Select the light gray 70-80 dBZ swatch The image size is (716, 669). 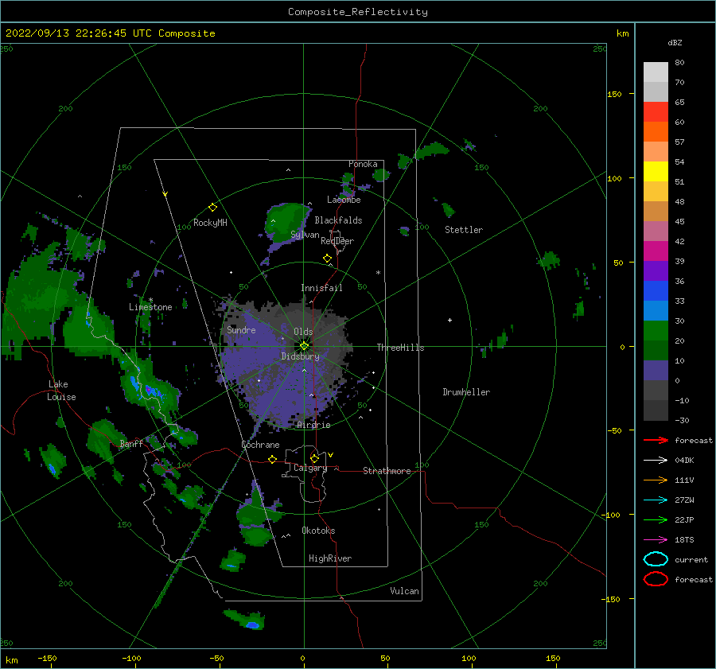point(656,72)
